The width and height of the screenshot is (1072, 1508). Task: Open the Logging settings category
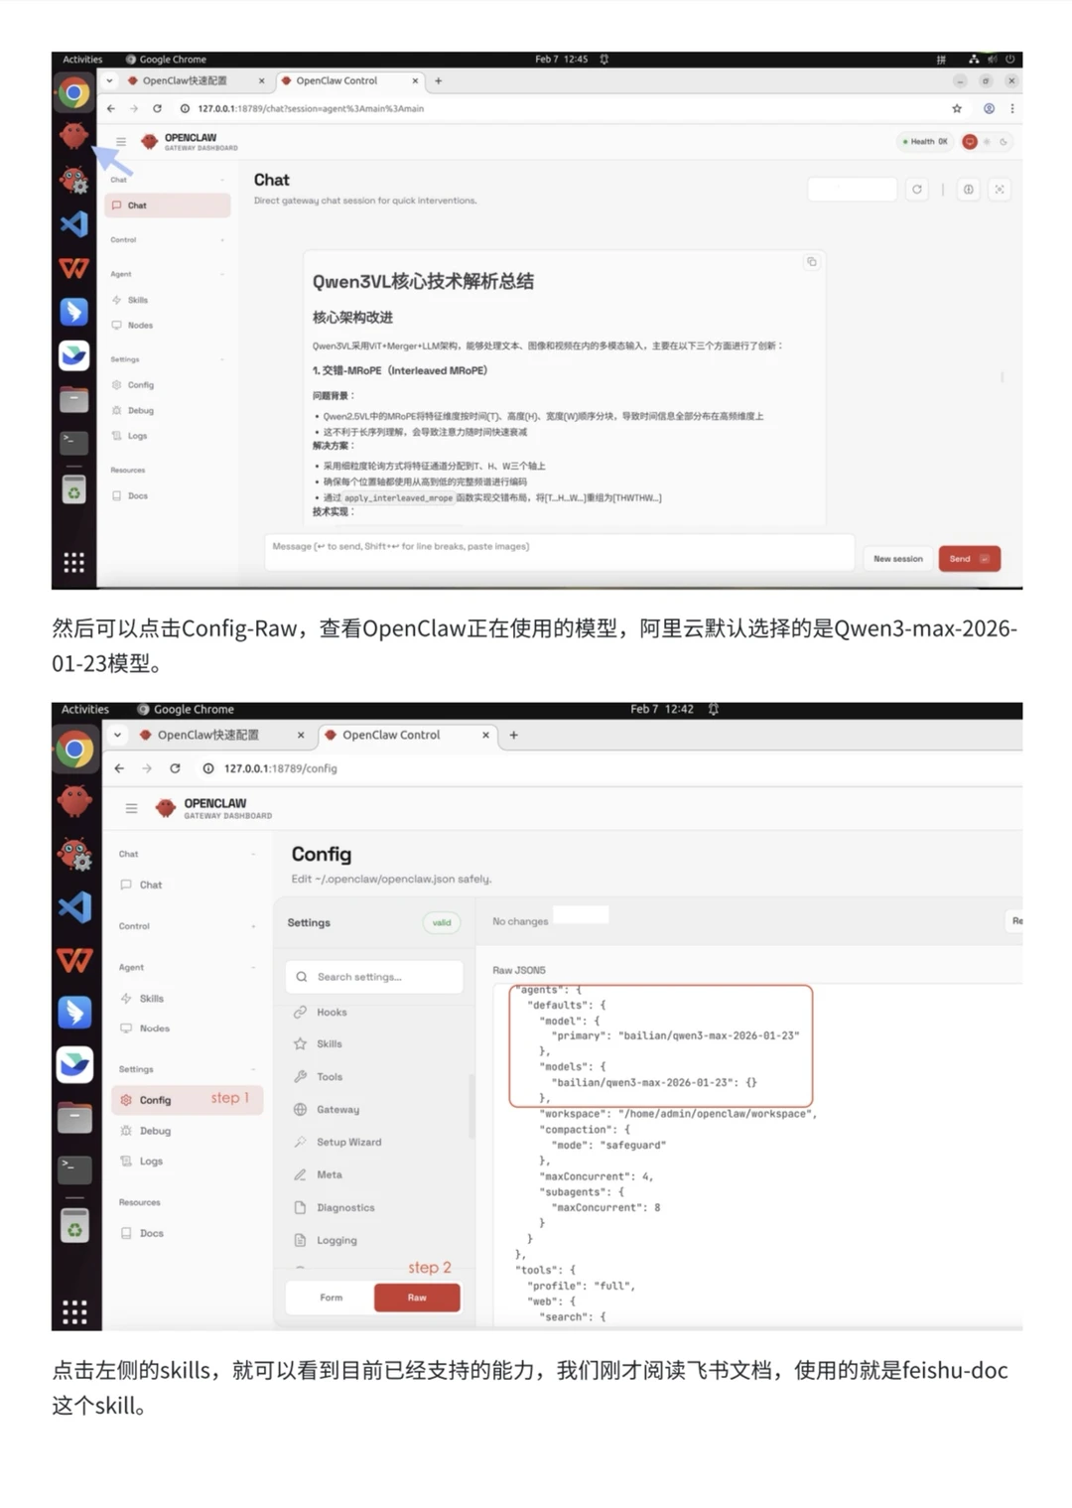click(x=374, y=1241)
